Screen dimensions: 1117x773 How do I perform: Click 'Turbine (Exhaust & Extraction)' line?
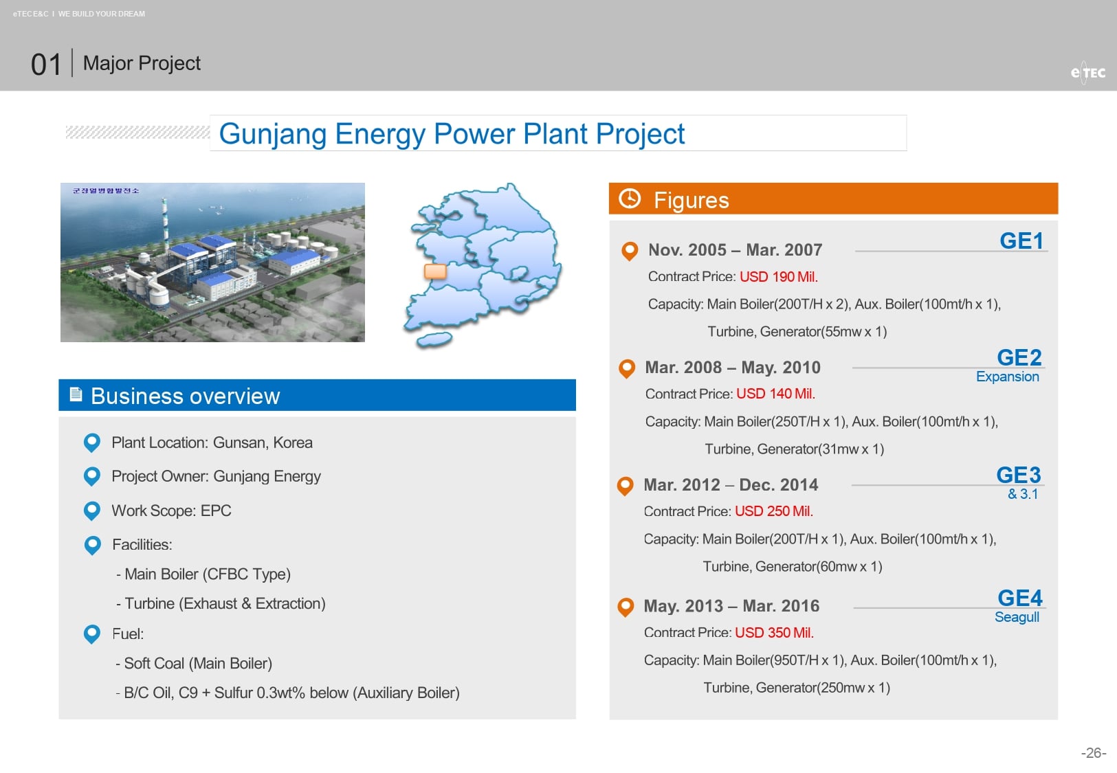pos(221,604)
